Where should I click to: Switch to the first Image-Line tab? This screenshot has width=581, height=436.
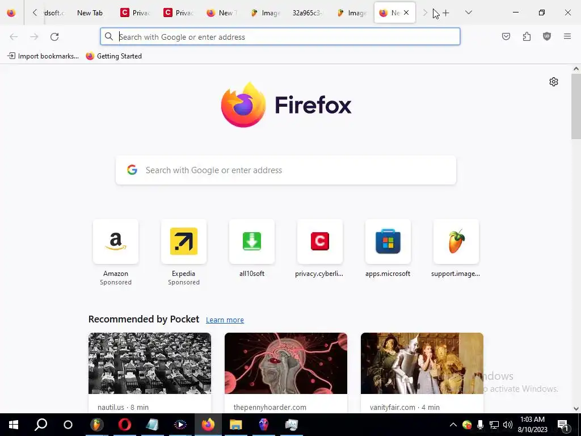264,13
